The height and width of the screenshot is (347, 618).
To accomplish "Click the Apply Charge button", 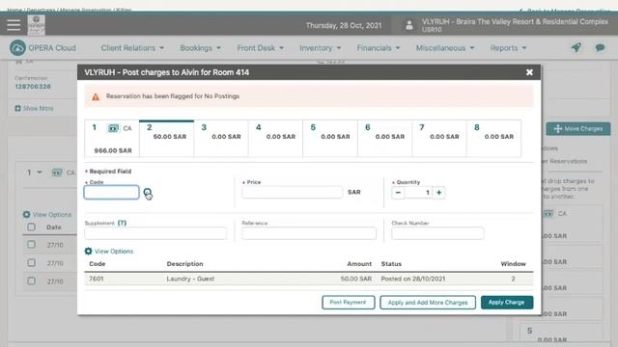I will [x=507, y=302].
